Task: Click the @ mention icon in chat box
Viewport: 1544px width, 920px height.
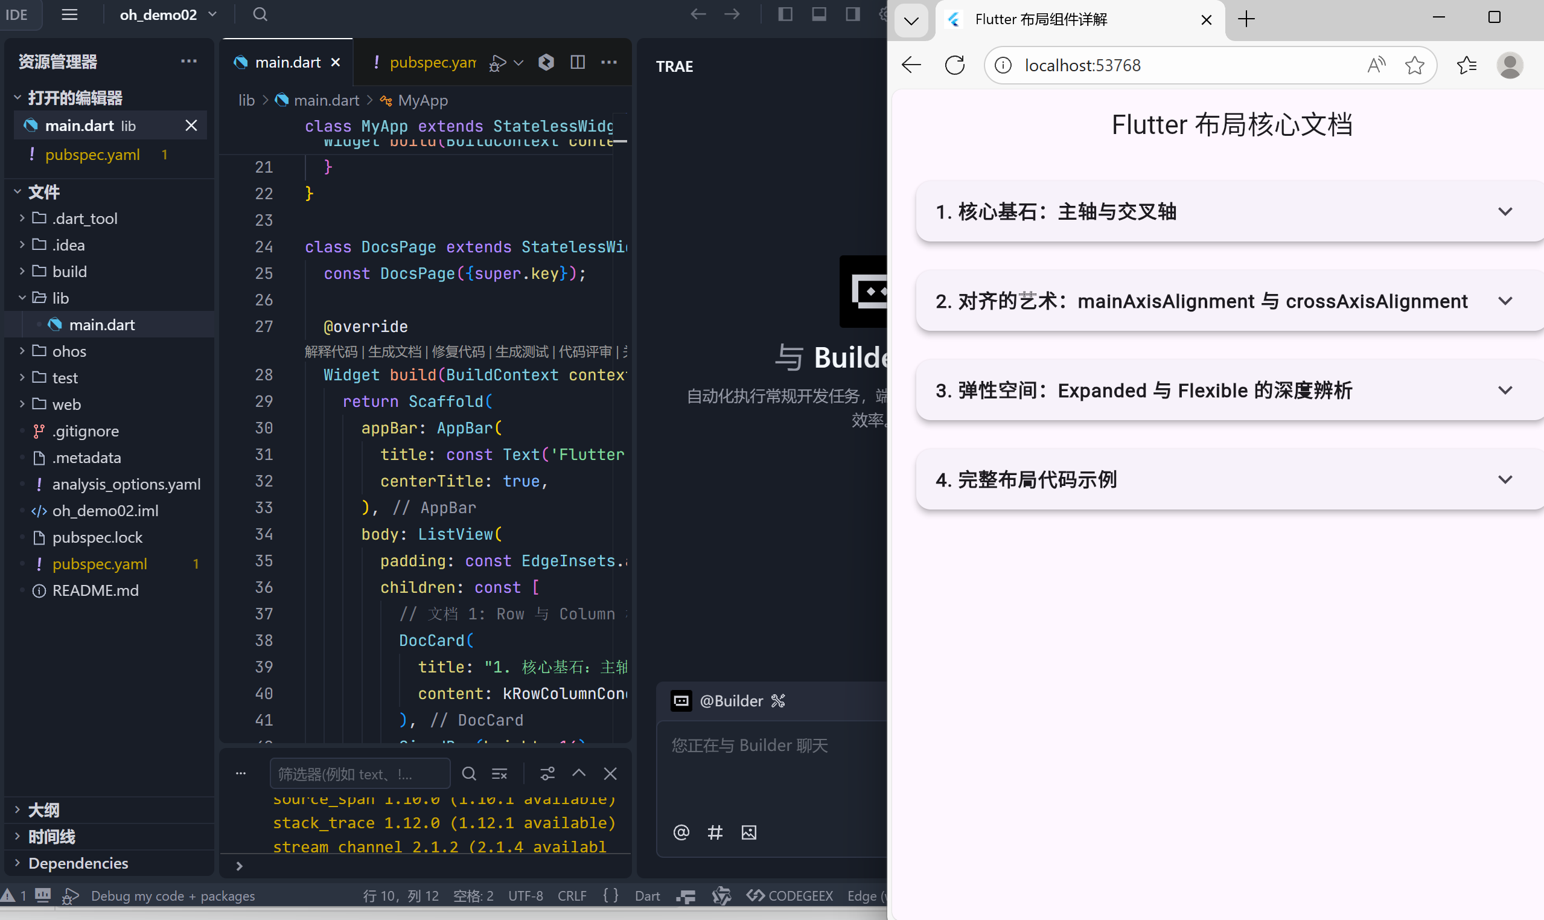Action: tap(681, 832)
